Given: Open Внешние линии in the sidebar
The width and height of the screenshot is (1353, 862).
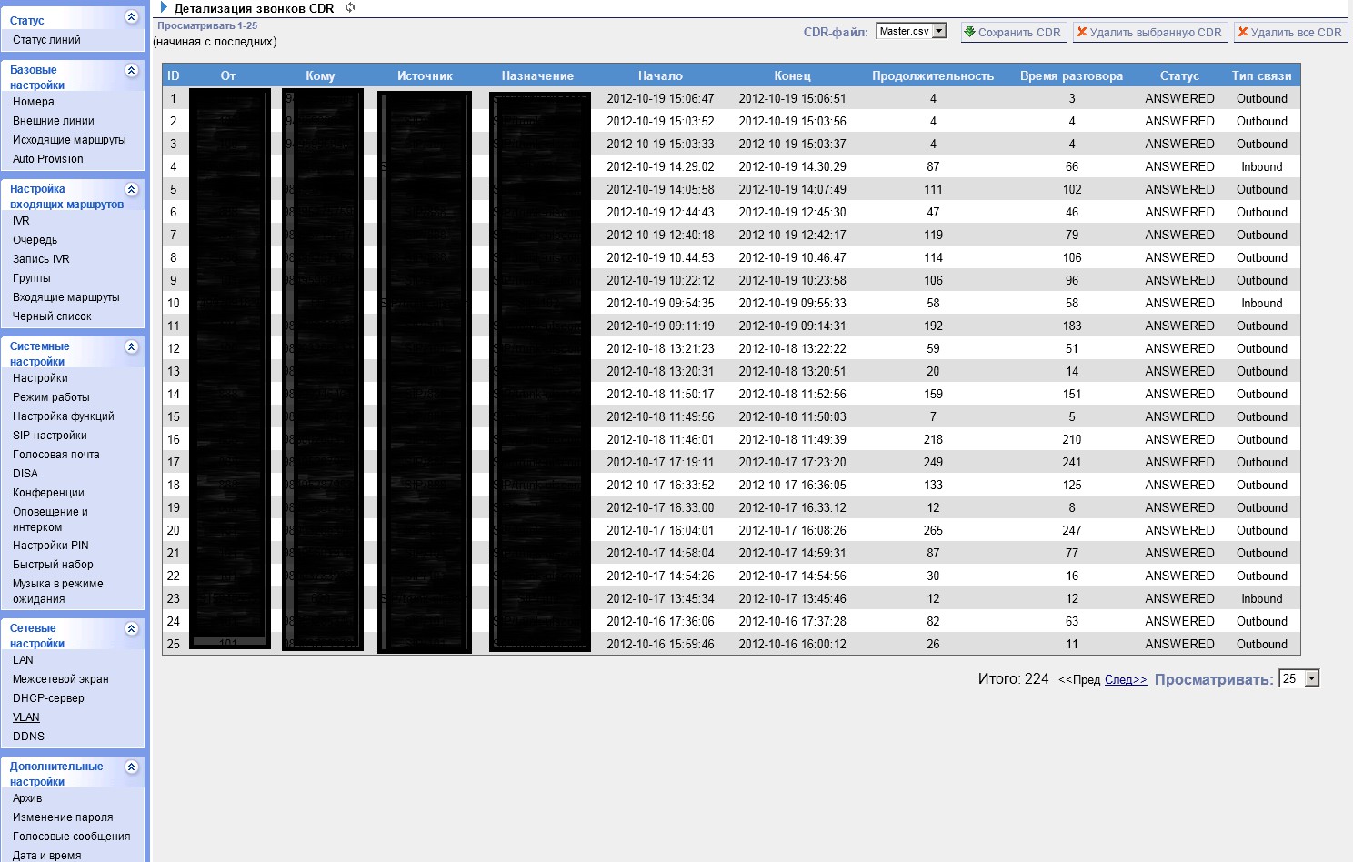Looking at the screenshot, I should point(54,121).
